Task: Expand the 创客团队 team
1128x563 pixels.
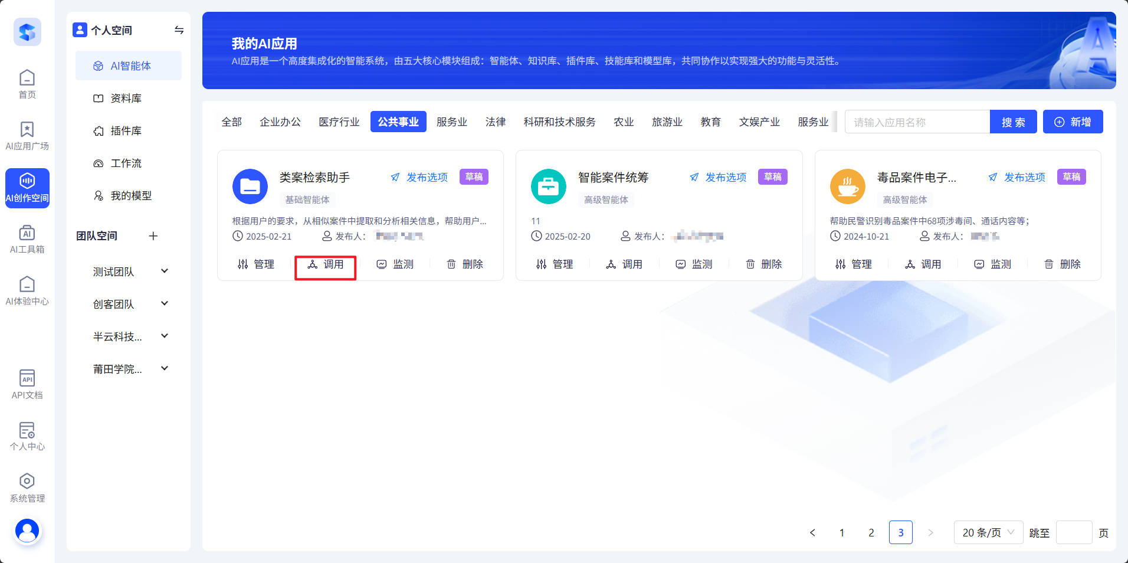Action: click(x=165, y=303)
